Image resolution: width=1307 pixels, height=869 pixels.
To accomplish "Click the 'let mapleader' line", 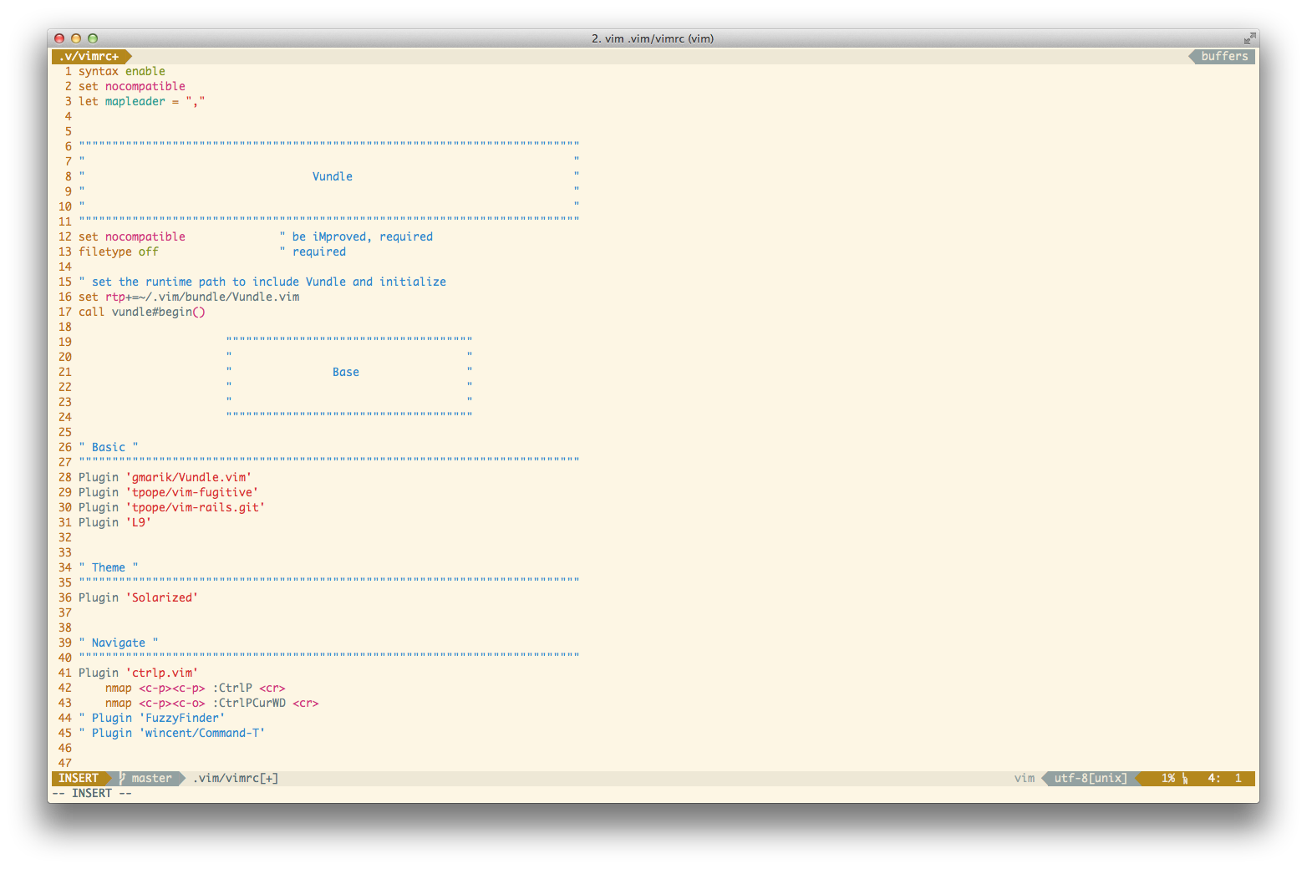I will click(x=142, y=101).
